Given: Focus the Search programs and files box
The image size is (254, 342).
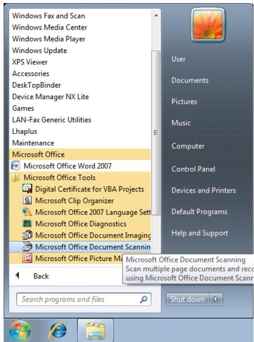Looking at the screenshot, I should 83,299.
